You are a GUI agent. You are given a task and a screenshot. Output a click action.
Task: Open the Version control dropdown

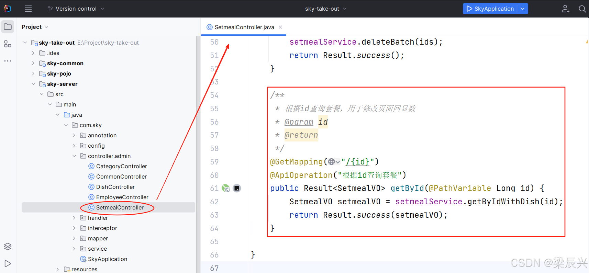[x=76, y=9]
